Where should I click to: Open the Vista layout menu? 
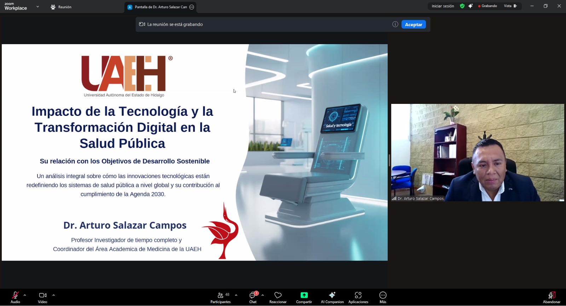[510, 6]
